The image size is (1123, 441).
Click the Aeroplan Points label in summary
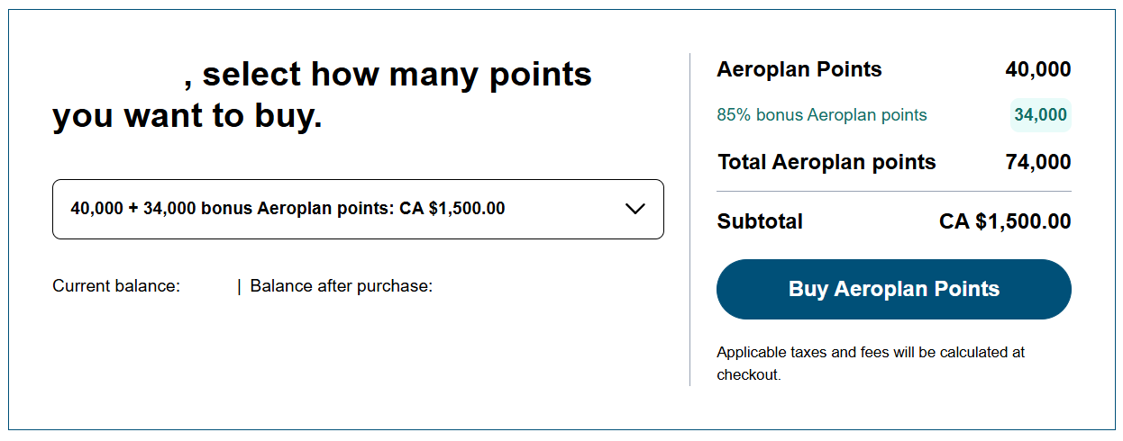click(799, 69)
